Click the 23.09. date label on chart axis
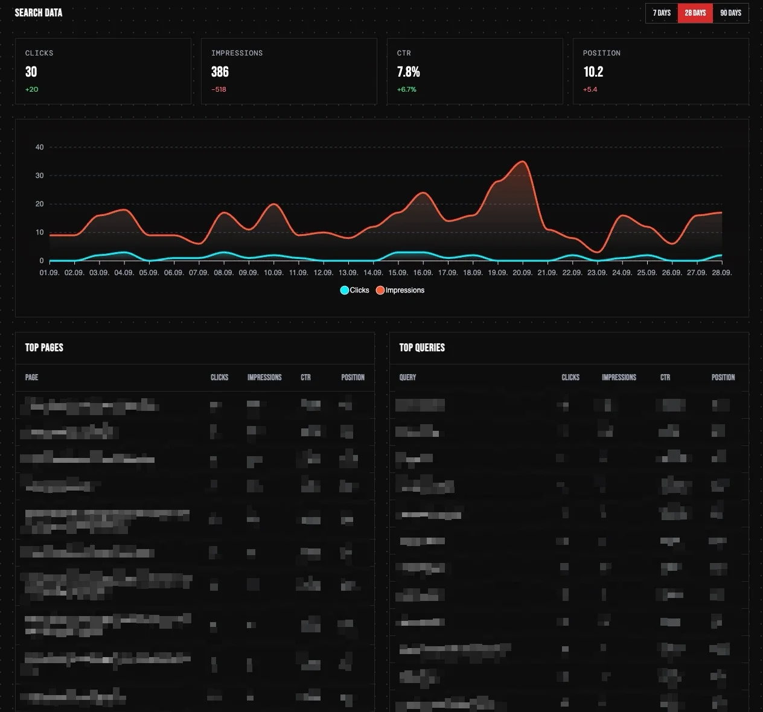 tap(597, 273)
